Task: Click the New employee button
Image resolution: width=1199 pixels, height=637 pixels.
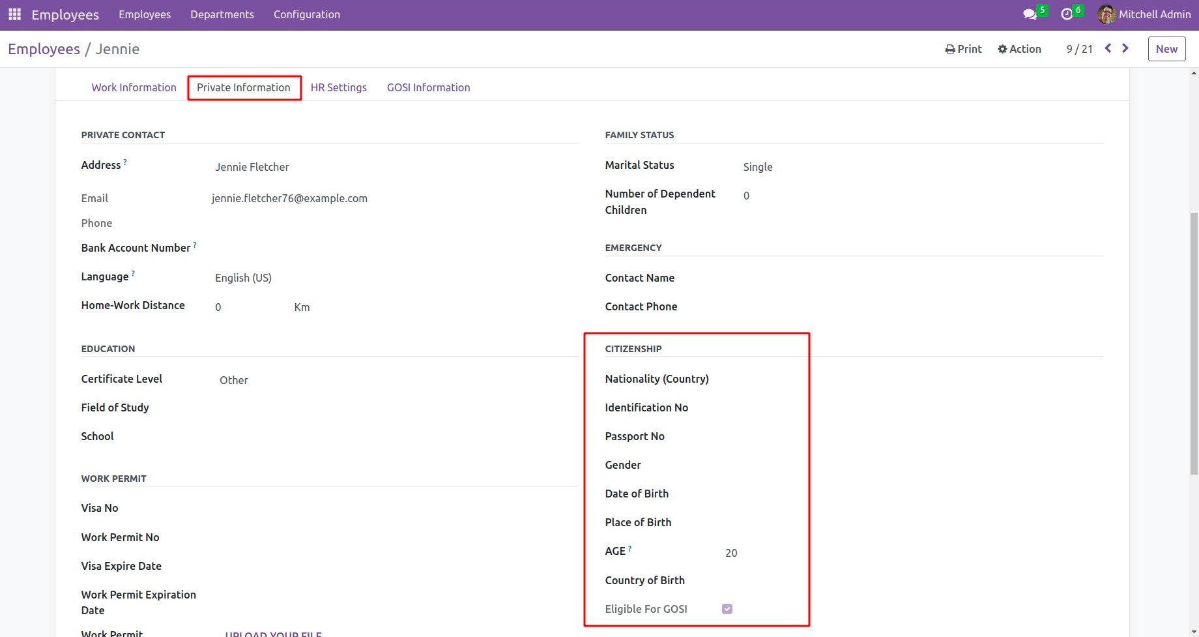Action: [1166, 49]
